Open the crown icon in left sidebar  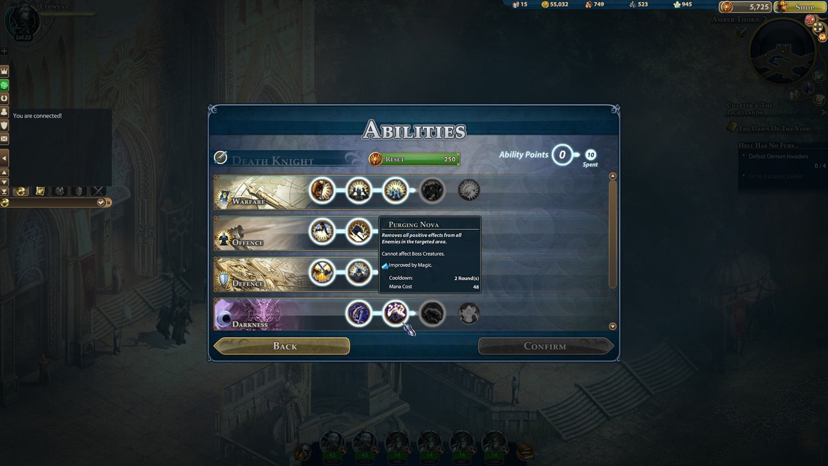(4, 71)
